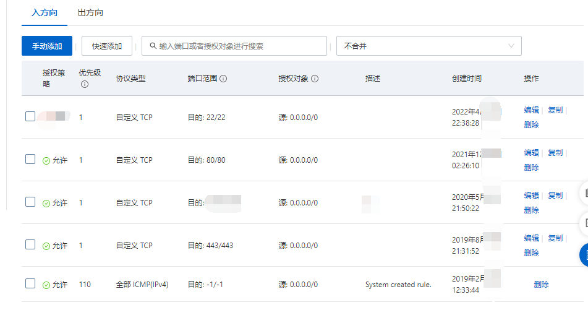Tick the checkbox for port 22/22 rule
The width and height of the screenshot is (588, 310).
(x=30, y=116)
